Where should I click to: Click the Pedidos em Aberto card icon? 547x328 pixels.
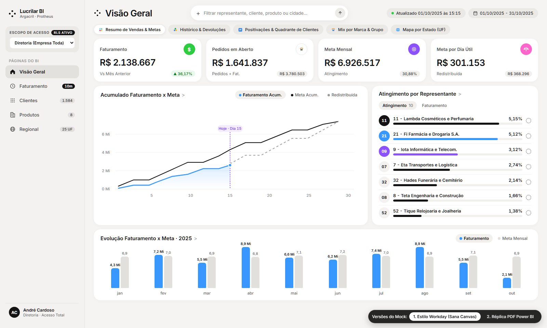point(302,49)
